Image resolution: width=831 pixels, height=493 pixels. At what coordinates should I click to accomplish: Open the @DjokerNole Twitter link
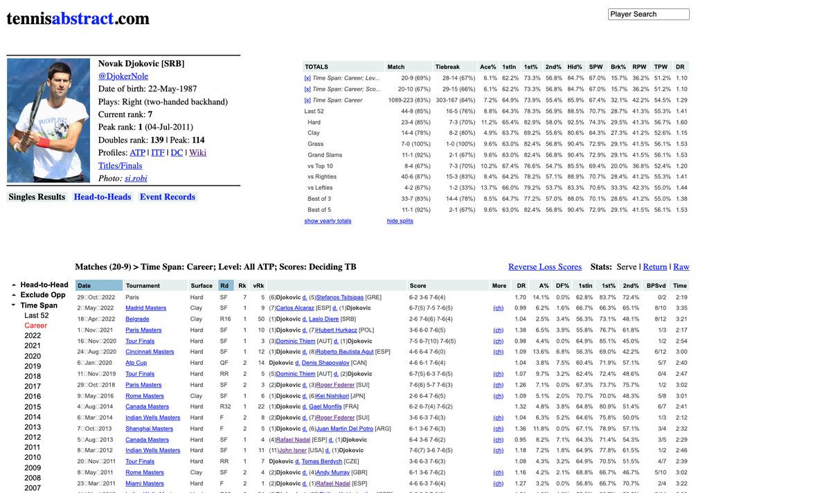coord(122,76)
